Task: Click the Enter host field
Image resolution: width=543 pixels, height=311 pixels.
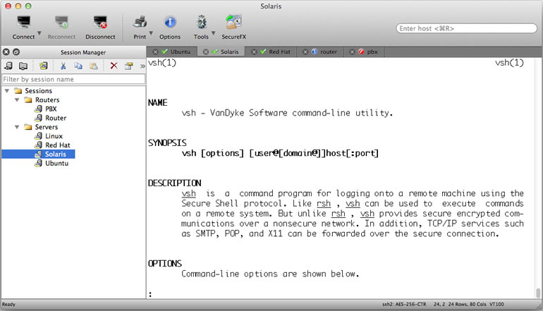Action: point(465,29)
